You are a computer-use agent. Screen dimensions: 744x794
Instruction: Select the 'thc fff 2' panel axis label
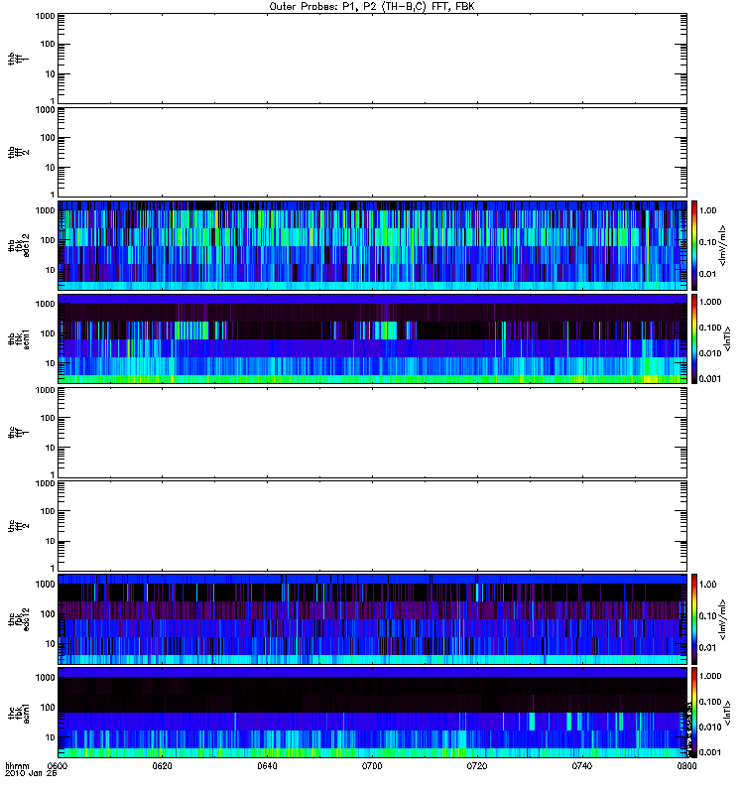(18, 526)
